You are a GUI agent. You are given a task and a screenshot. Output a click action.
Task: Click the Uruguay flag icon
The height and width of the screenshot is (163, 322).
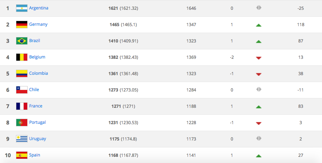tap(21, 139)
